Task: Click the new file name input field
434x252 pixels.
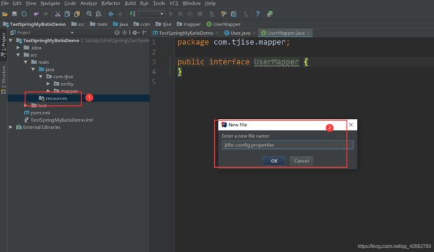Action: click(x=287, y=145)
